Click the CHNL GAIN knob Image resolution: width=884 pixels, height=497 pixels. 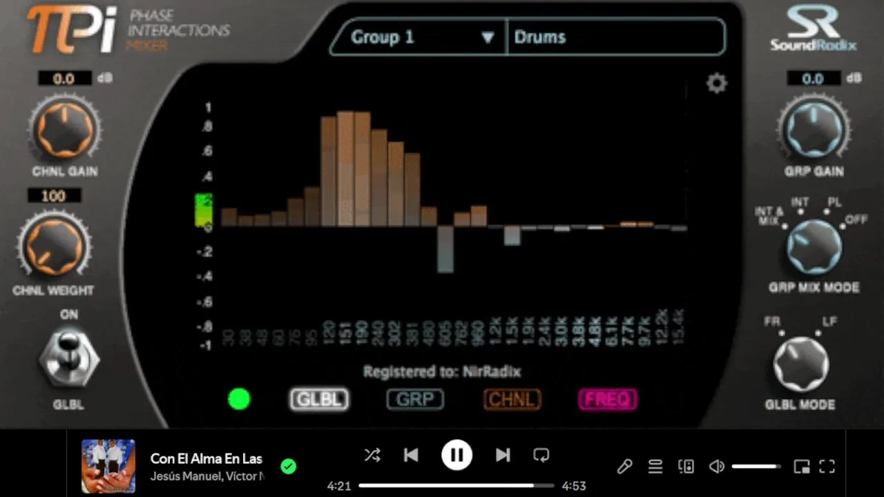pyautogui.click(x=65, y=129)
